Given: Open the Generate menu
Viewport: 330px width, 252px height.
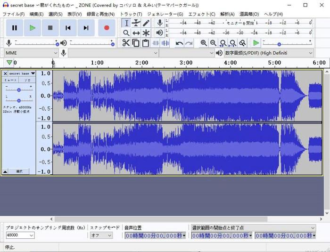Looking at the screenshot, I should [165, 14].
